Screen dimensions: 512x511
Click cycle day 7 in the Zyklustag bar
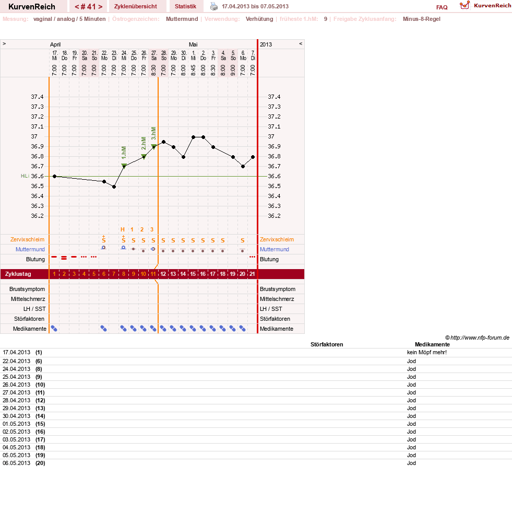click(x=114, y=274)
